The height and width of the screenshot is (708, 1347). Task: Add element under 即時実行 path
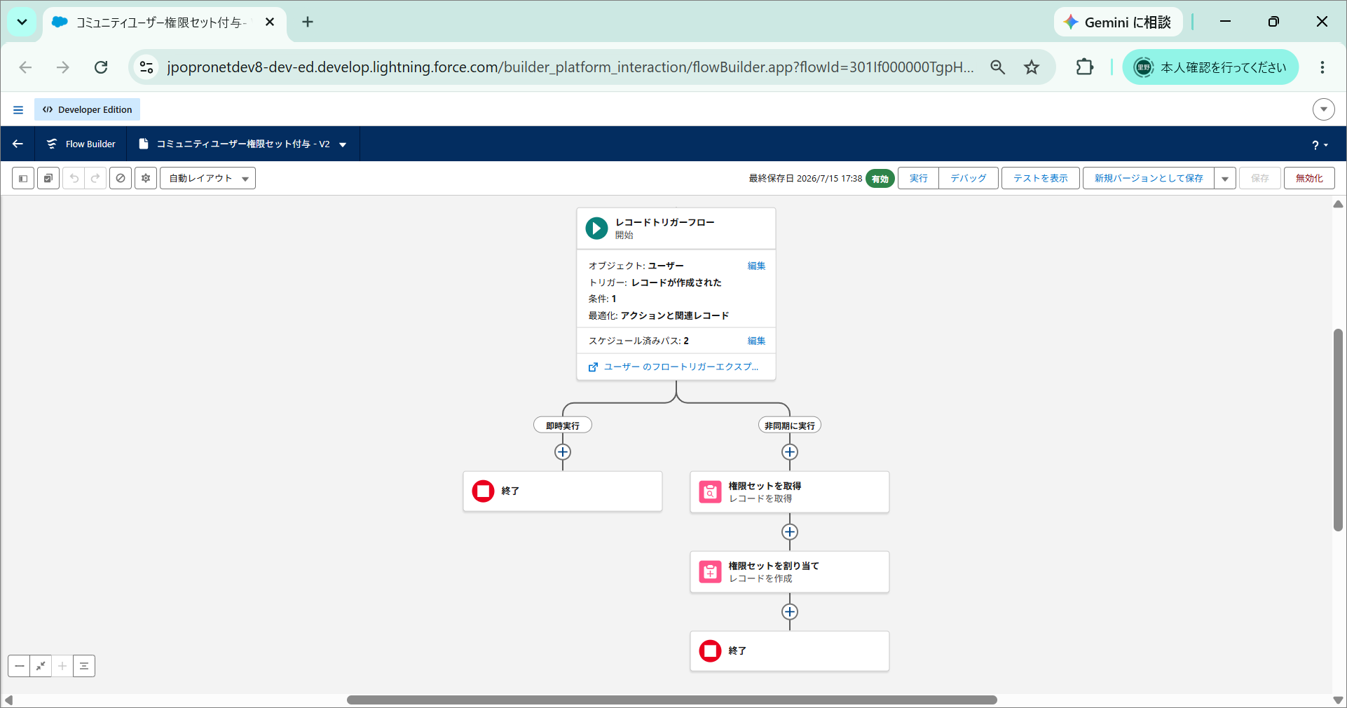tap(563, 452)
